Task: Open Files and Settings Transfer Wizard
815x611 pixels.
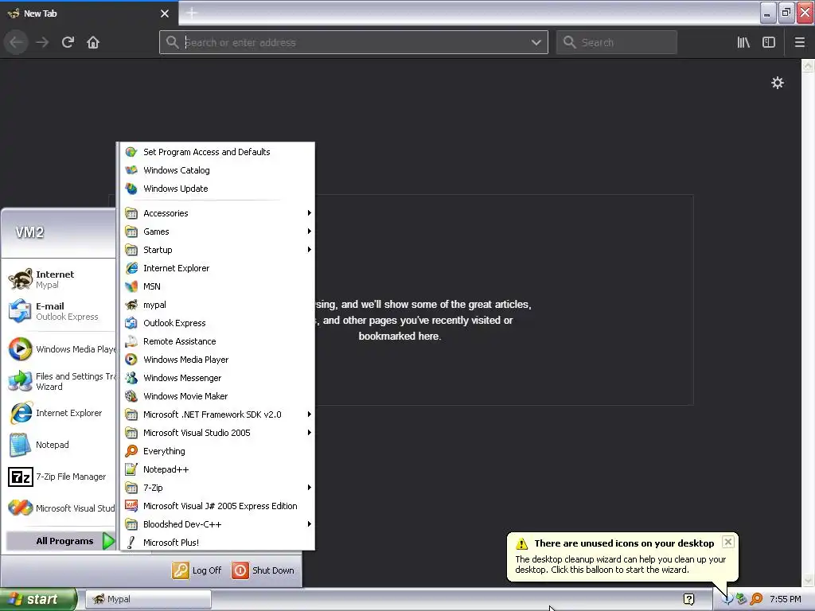Action: coord(58,381)
